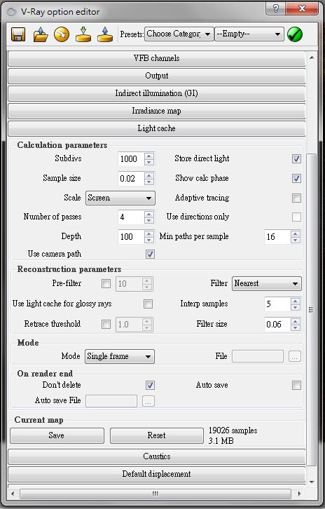Expand the Caustics rollout
Viewport: 325px width, 509px height.
click(156, 456)
